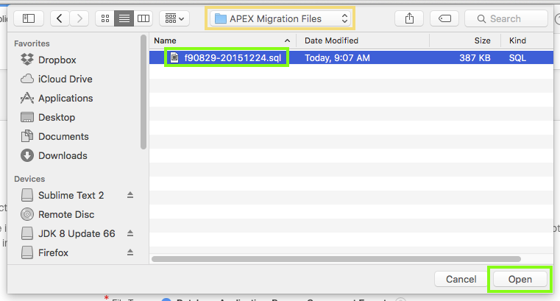Switch to column view

(x=143, y=18)
